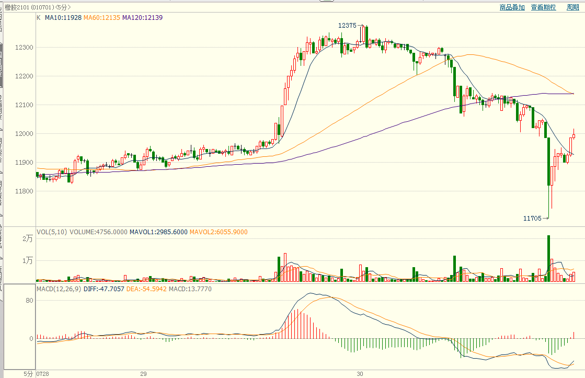Screen dimensions: 585x378
Task: Click the 11705 low price marker
Action: coord(532,219)
